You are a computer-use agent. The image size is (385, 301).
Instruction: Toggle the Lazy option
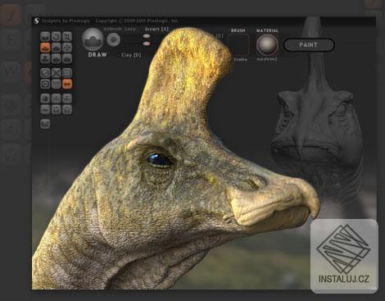pyautogui.click(x=130, y=29)
